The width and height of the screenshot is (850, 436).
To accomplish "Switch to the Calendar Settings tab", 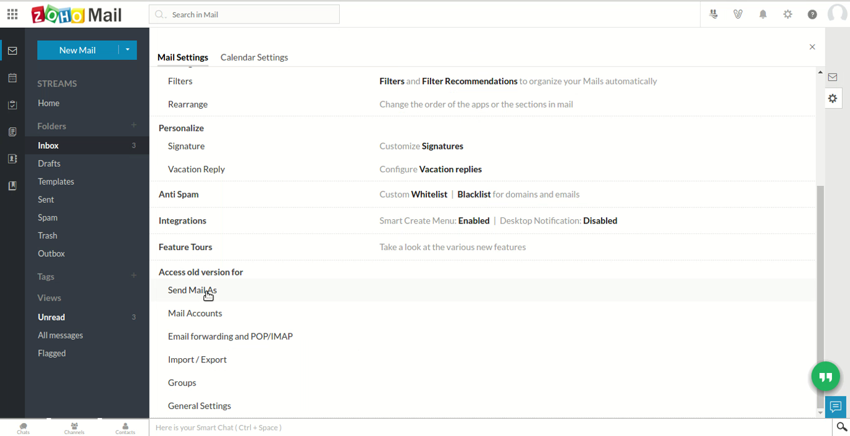I will coord(254,57).
